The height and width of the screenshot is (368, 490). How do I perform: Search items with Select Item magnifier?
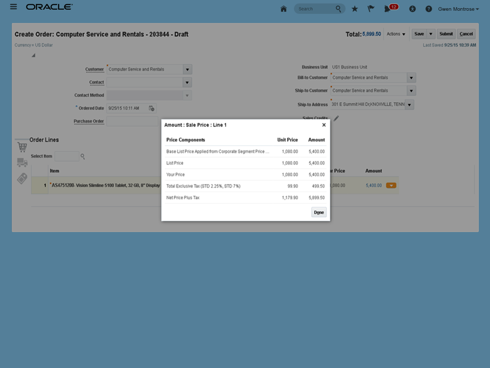point(83,156)
